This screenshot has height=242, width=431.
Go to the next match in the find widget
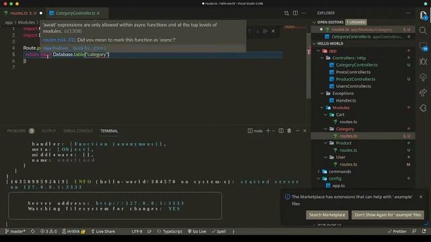[x=257, y=31]
